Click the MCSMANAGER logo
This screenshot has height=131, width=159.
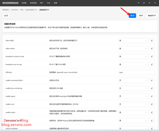click(x=10, y=3)
